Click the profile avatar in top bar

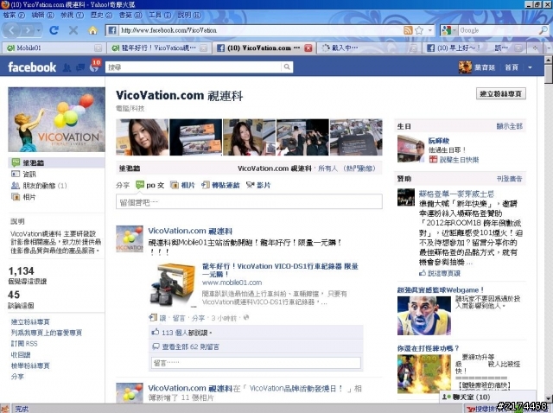click(x=465, y=67)
